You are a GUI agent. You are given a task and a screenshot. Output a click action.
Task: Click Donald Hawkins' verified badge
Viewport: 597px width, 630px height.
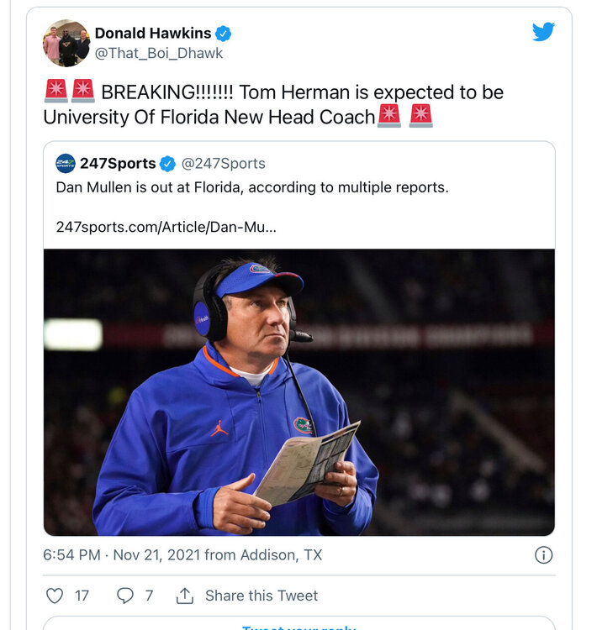coord(223,34)
